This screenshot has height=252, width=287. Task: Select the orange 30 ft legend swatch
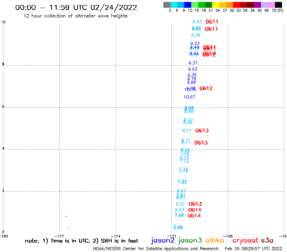point(230,5)
